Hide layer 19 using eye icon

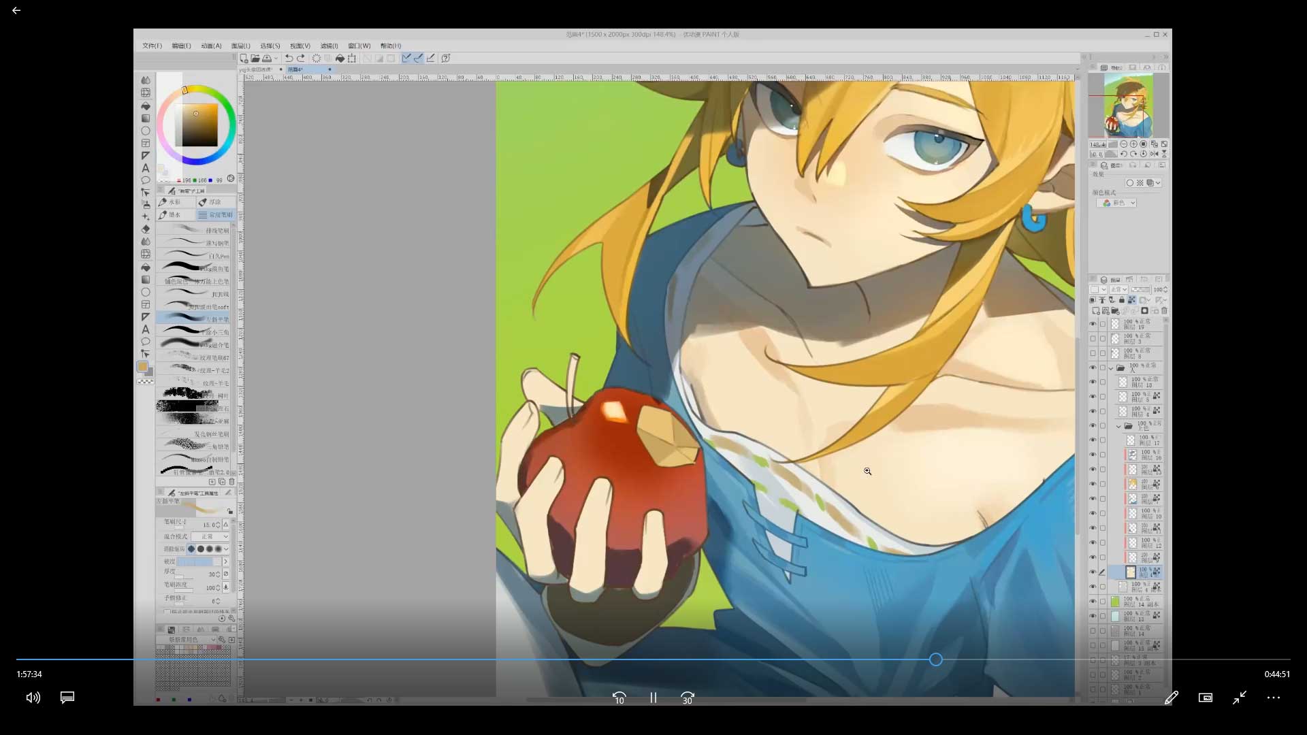(x=1093, y=324)
